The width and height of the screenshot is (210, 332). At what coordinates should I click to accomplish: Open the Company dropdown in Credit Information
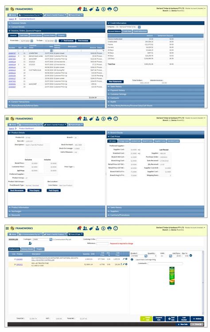[139, 27]
